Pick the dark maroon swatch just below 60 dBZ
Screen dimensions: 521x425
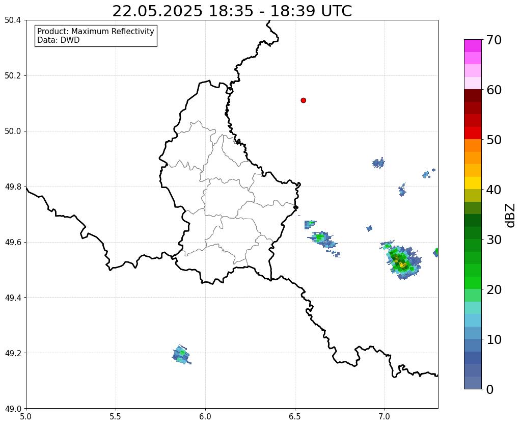tap(473, 96)
